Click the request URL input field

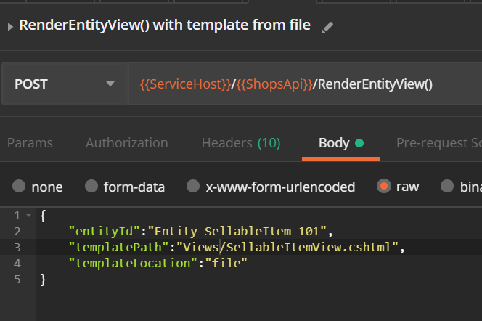point(306,84)
